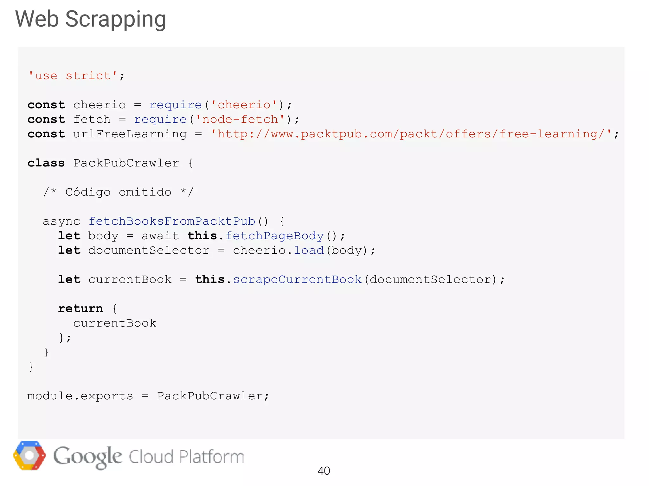Image resolution: width=649 pixels, height=486 pixels.
Task: Click the 'class PackPubCrawler {' line
Action: 111,163
